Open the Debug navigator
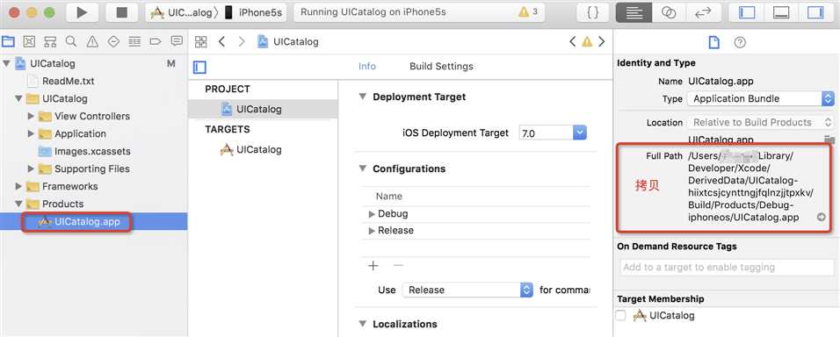Screen dimensions: 840x337 point(134,41)
